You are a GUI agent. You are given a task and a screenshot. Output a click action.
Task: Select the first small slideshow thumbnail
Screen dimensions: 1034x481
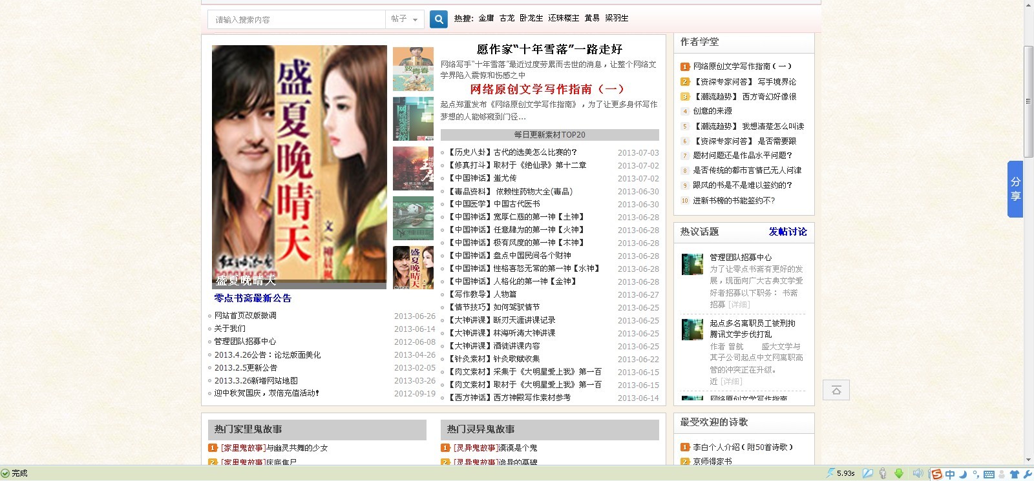(x=413, y=69)
